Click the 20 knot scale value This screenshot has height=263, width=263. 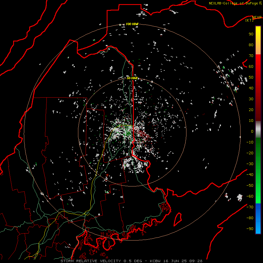tap(251, 110)
